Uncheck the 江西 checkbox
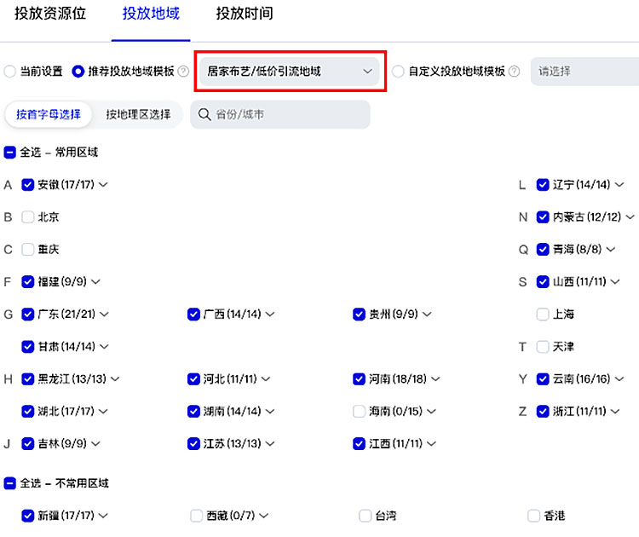This screenshot has width=639, height=537. point(359,443)
